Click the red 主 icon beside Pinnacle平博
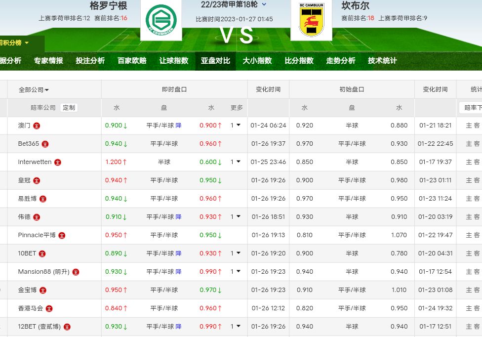This screenshot has width=482, height=337. (x=62, y=236)
